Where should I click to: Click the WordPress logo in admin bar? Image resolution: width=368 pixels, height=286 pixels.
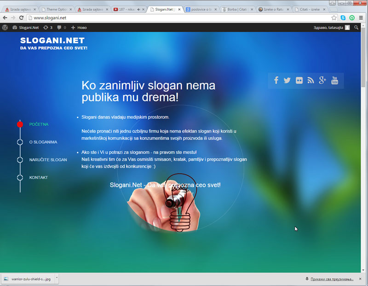(5, 28)
